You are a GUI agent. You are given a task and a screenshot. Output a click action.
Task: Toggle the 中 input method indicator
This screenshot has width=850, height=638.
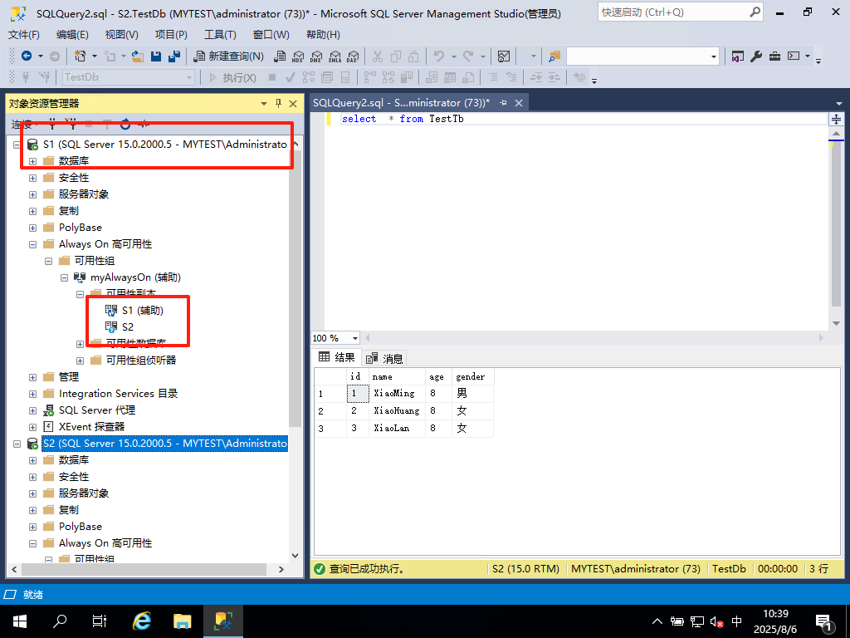(737, 621)
